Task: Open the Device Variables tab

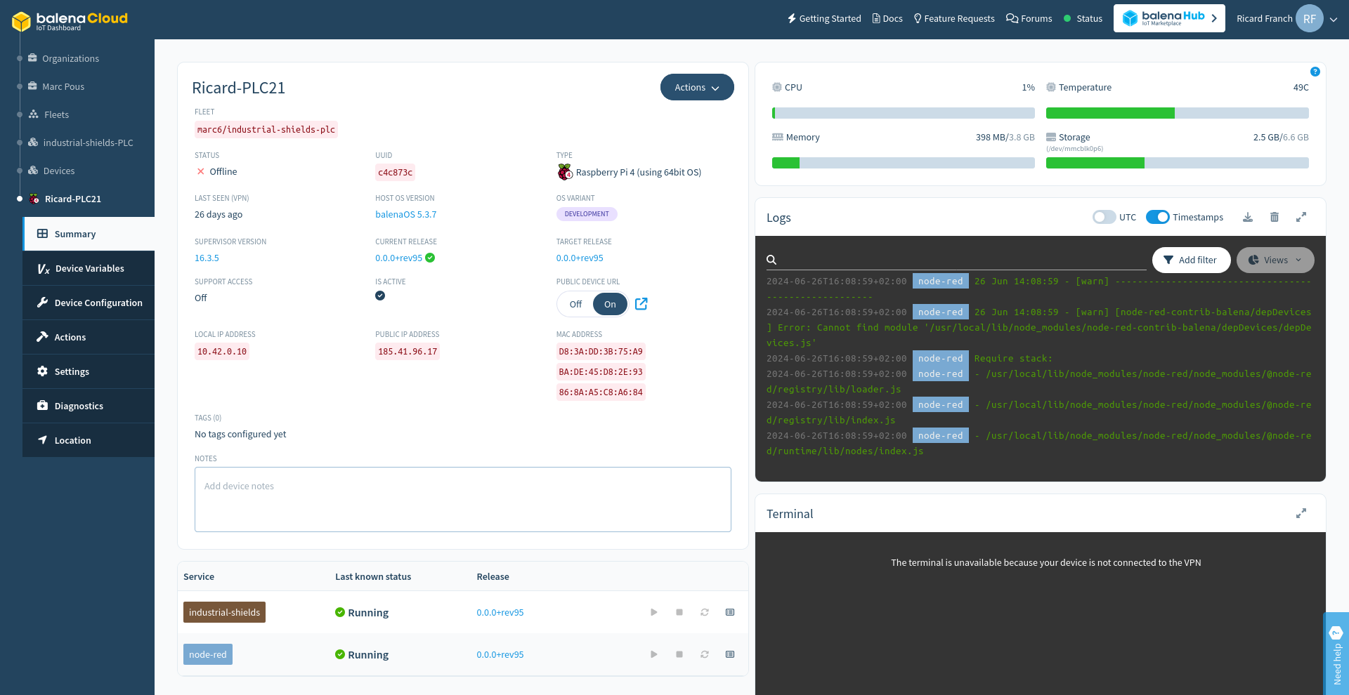Action: (89, 268)
